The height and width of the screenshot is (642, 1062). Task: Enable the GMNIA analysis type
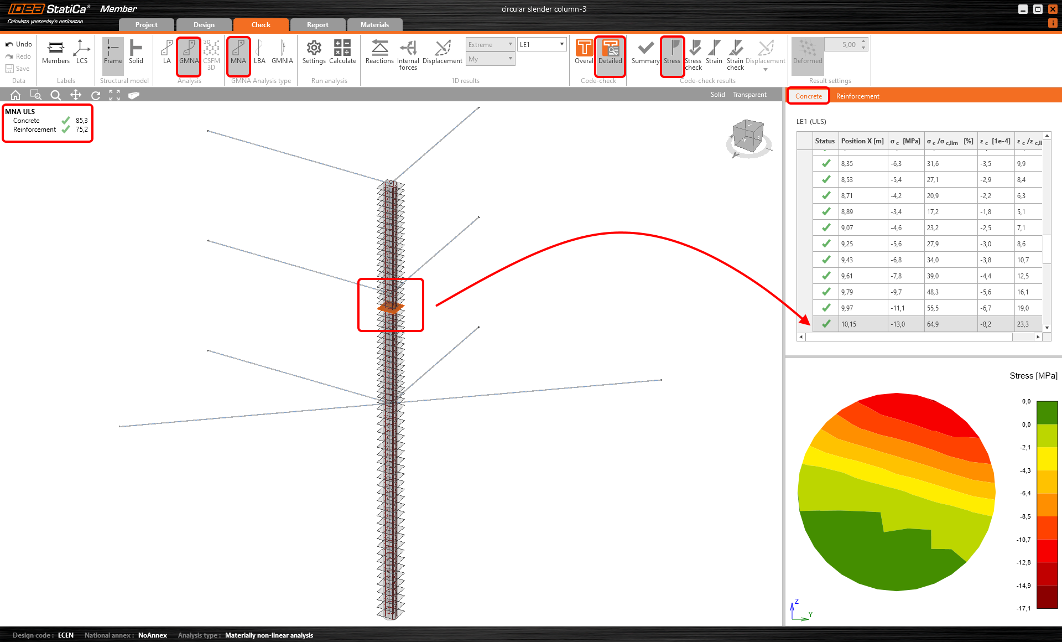click(282, 52)
